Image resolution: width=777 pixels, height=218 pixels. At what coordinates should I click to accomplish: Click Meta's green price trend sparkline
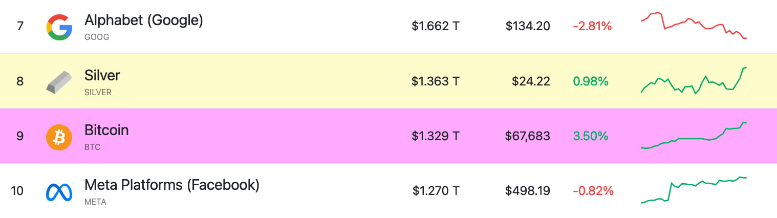point(694,190)
